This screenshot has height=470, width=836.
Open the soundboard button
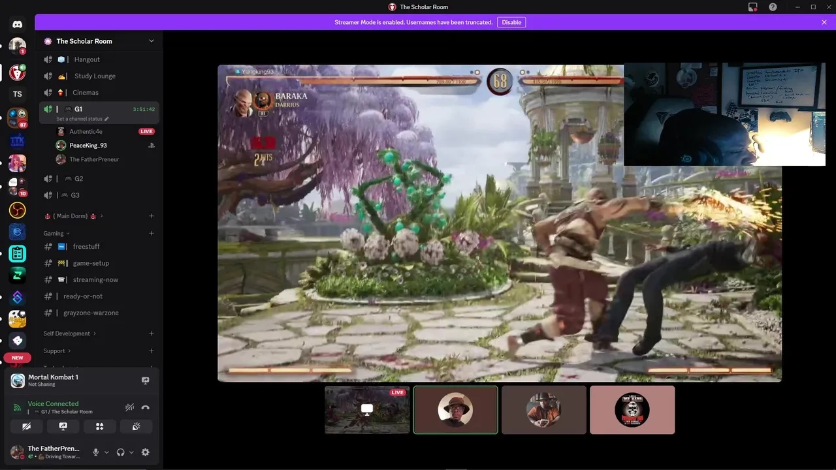137,426
